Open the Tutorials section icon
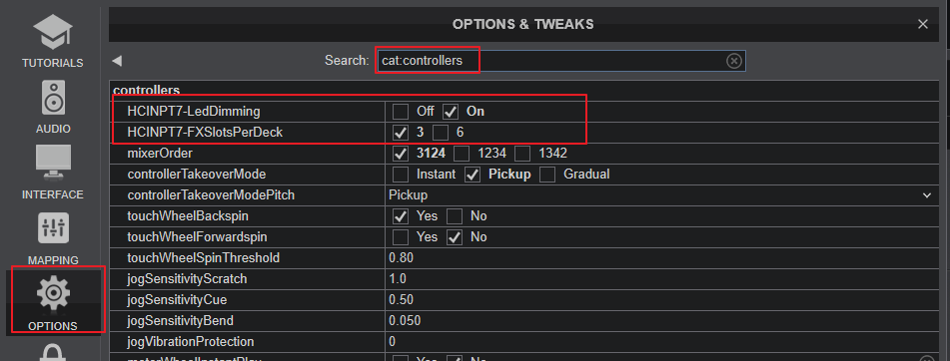The height and width of the screenshot is (361, 950). 52,32
